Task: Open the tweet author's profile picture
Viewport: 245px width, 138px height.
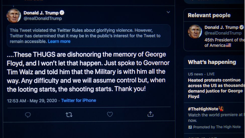Action: click(14, 16)
